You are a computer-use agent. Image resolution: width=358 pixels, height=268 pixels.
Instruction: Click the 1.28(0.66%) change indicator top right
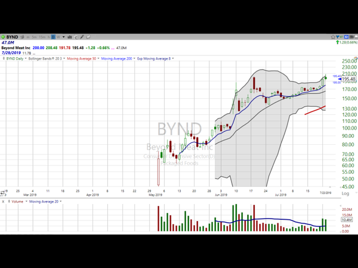pos(347,42)
